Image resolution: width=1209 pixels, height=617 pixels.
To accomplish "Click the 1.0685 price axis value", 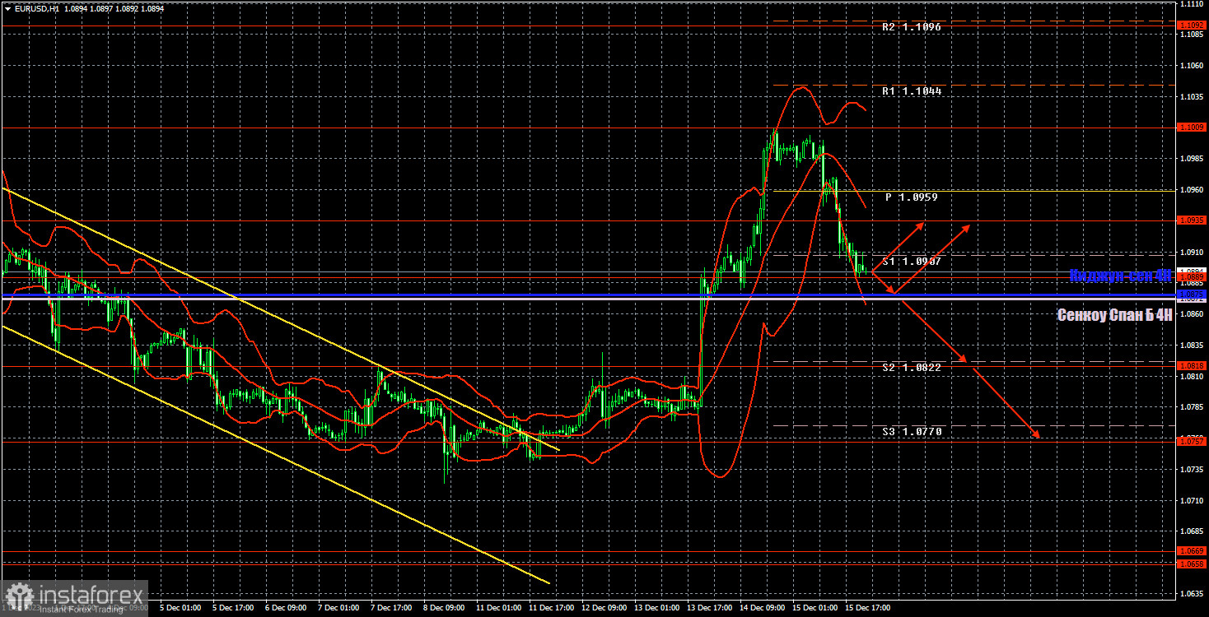I will pyautogui.click(x=1193, y=531).
